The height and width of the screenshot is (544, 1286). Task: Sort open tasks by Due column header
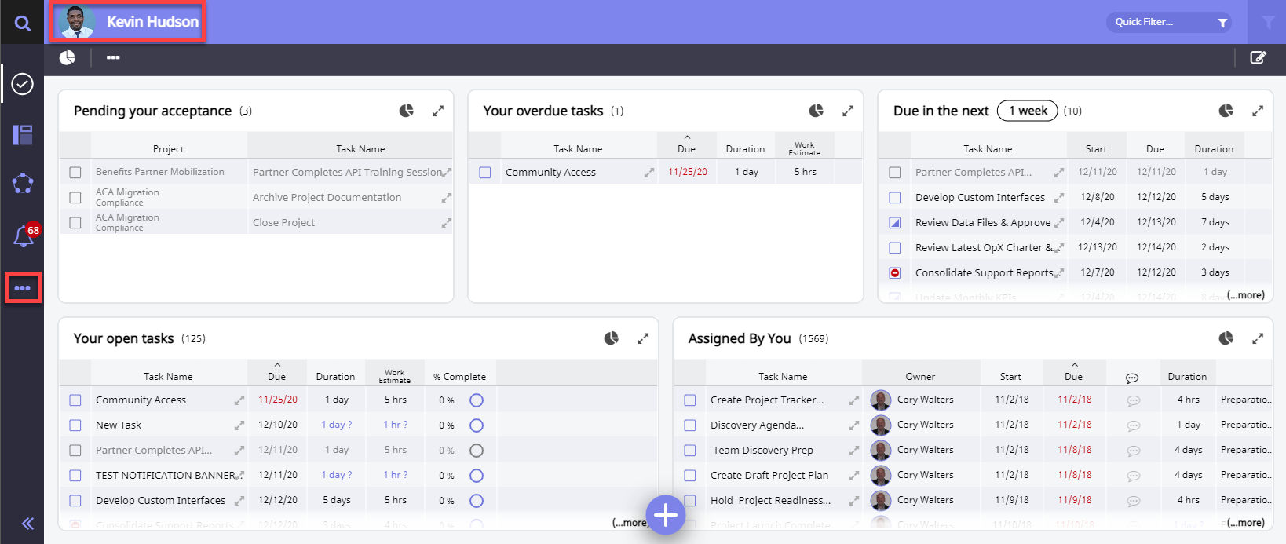click(x=277, y=376)
